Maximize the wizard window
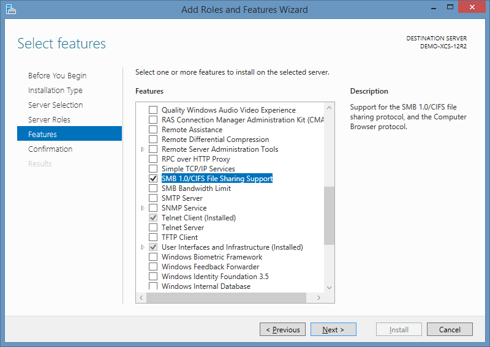This screenshot has height=347, width=490. (450, 7)
